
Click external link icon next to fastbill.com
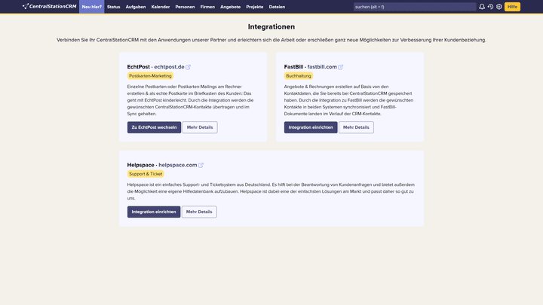point(340,67)
